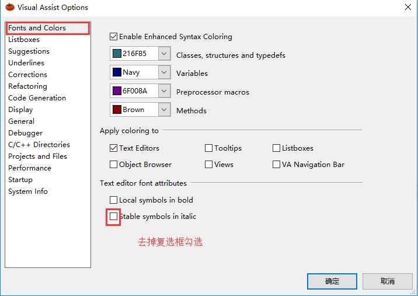Click the Classes, structures and typedefs label
The image size is (418, 296).
pos(231,55)
